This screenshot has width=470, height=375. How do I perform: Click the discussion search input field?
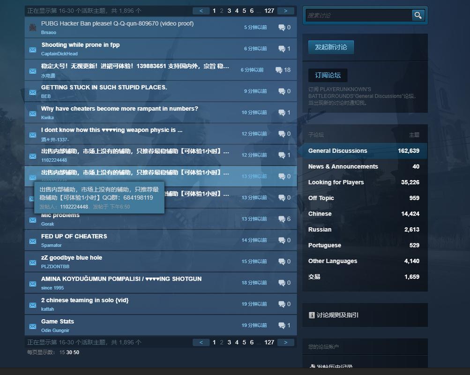click(359, 15)
